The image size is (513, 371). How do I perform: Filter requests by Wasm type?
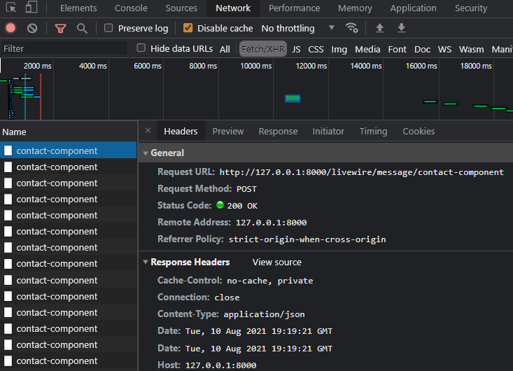click(471, 50)
